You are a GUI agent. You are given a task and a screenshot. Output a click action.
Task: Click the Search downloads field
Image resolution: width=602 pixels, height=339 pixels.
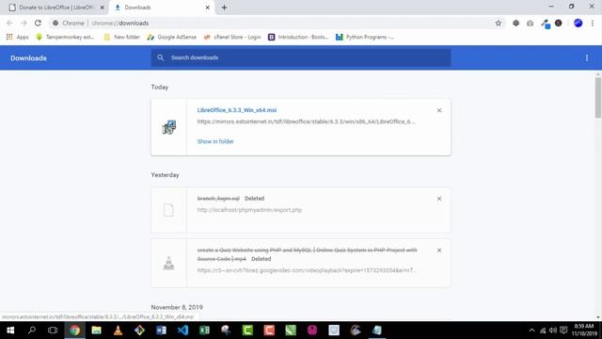301,57
